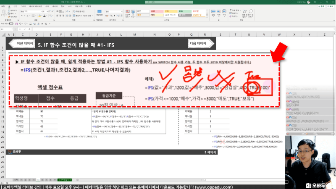Viewport: 336px width, 189px height.
Task: Click the center align icon
Action: (60, 16)
